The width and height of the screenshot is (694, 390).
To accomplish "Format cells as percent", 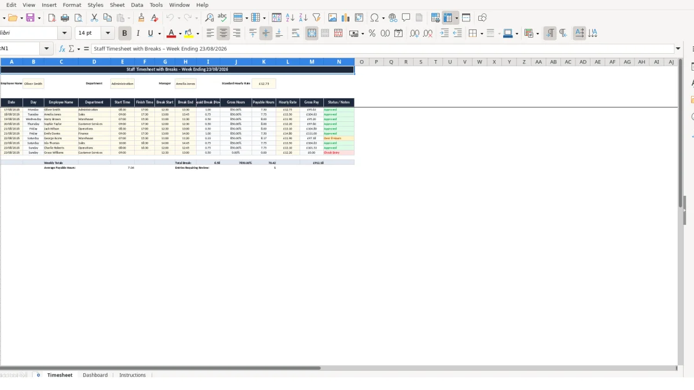I will [372, 34].
